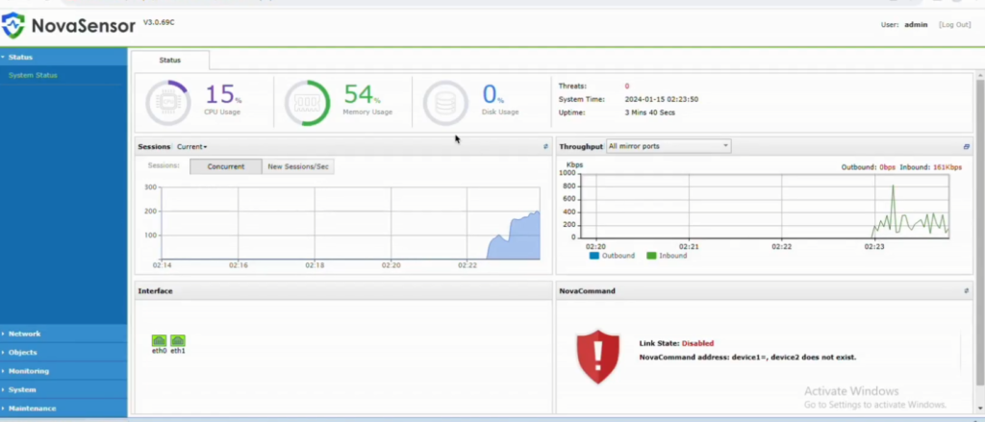Click System Time value 2024-01-15 02:23:50
Screen dimensions: 985x422
(662, 99)
